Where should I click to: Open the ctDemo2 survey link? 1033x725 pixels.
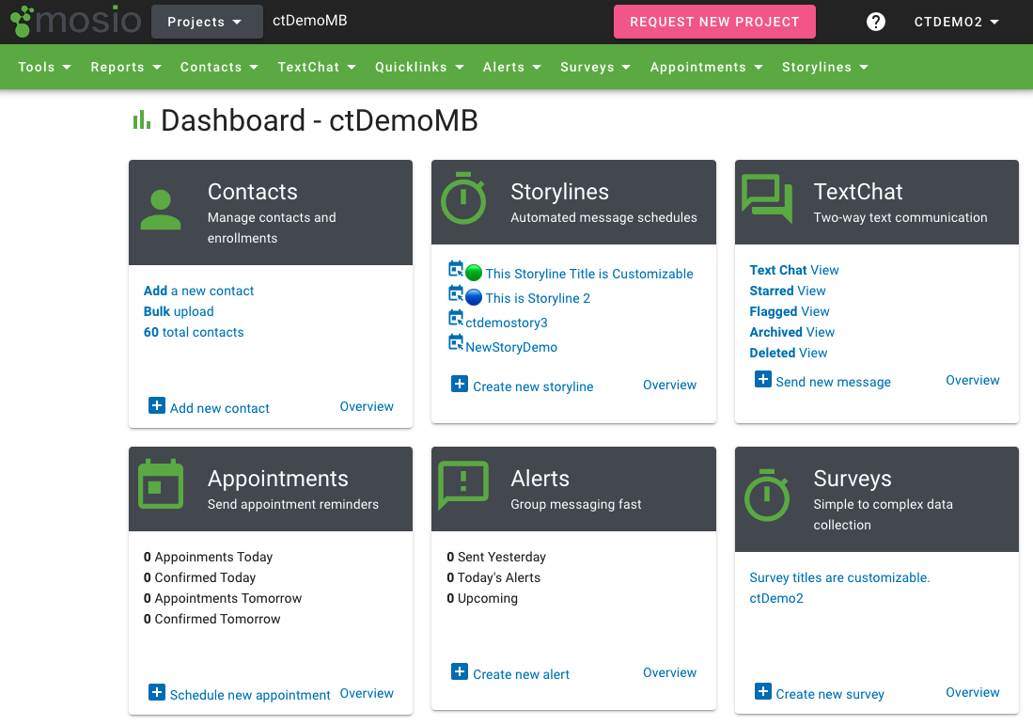click(776, 598)
